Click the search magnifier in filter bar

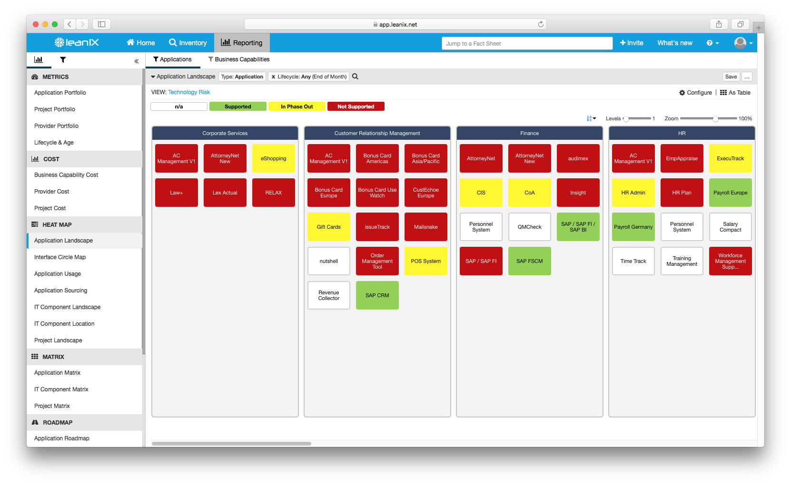[x=355, y=76]
